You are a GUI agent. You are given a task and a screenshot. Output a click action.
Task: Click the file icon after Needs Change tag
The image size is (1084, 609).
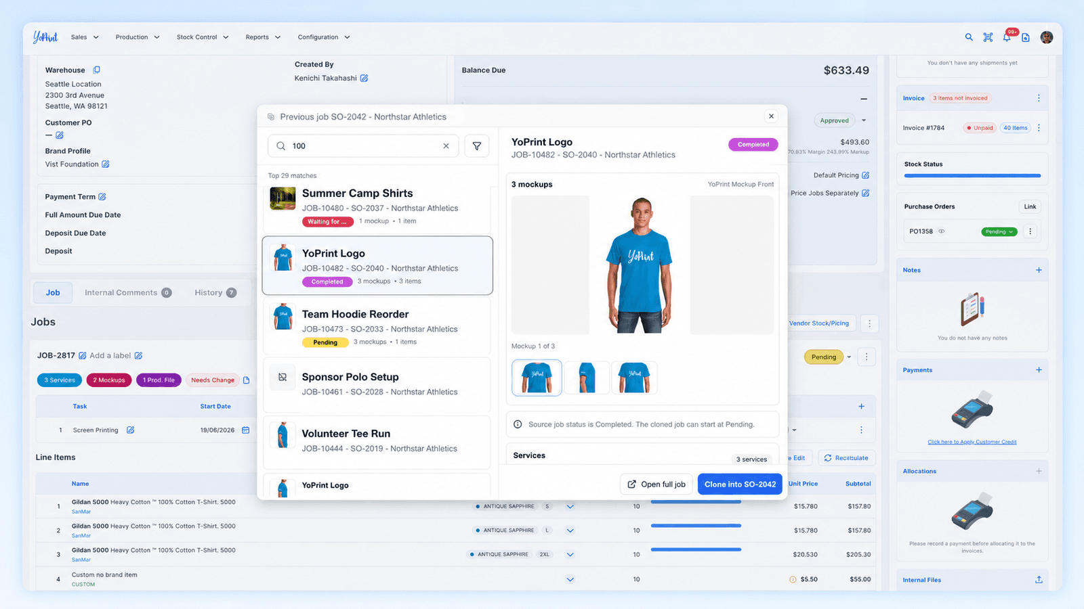247,380
